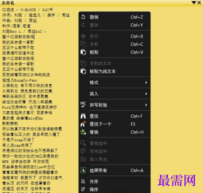The image size is (203, 193).
Task: Click the ascending sort icon
Action: pos(83,181)
